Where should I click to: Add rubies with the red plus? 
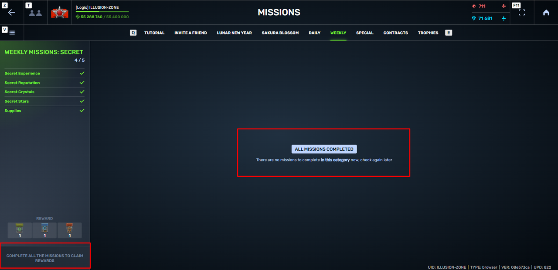click(x=504, y=6)
